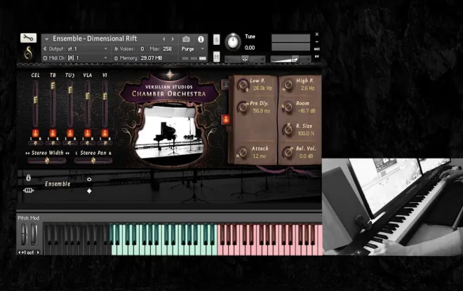Click the Ensemble articulation label

(58, 184)
